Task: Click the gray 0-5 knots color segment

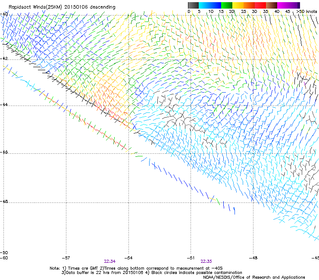Action: pos(193,5)
